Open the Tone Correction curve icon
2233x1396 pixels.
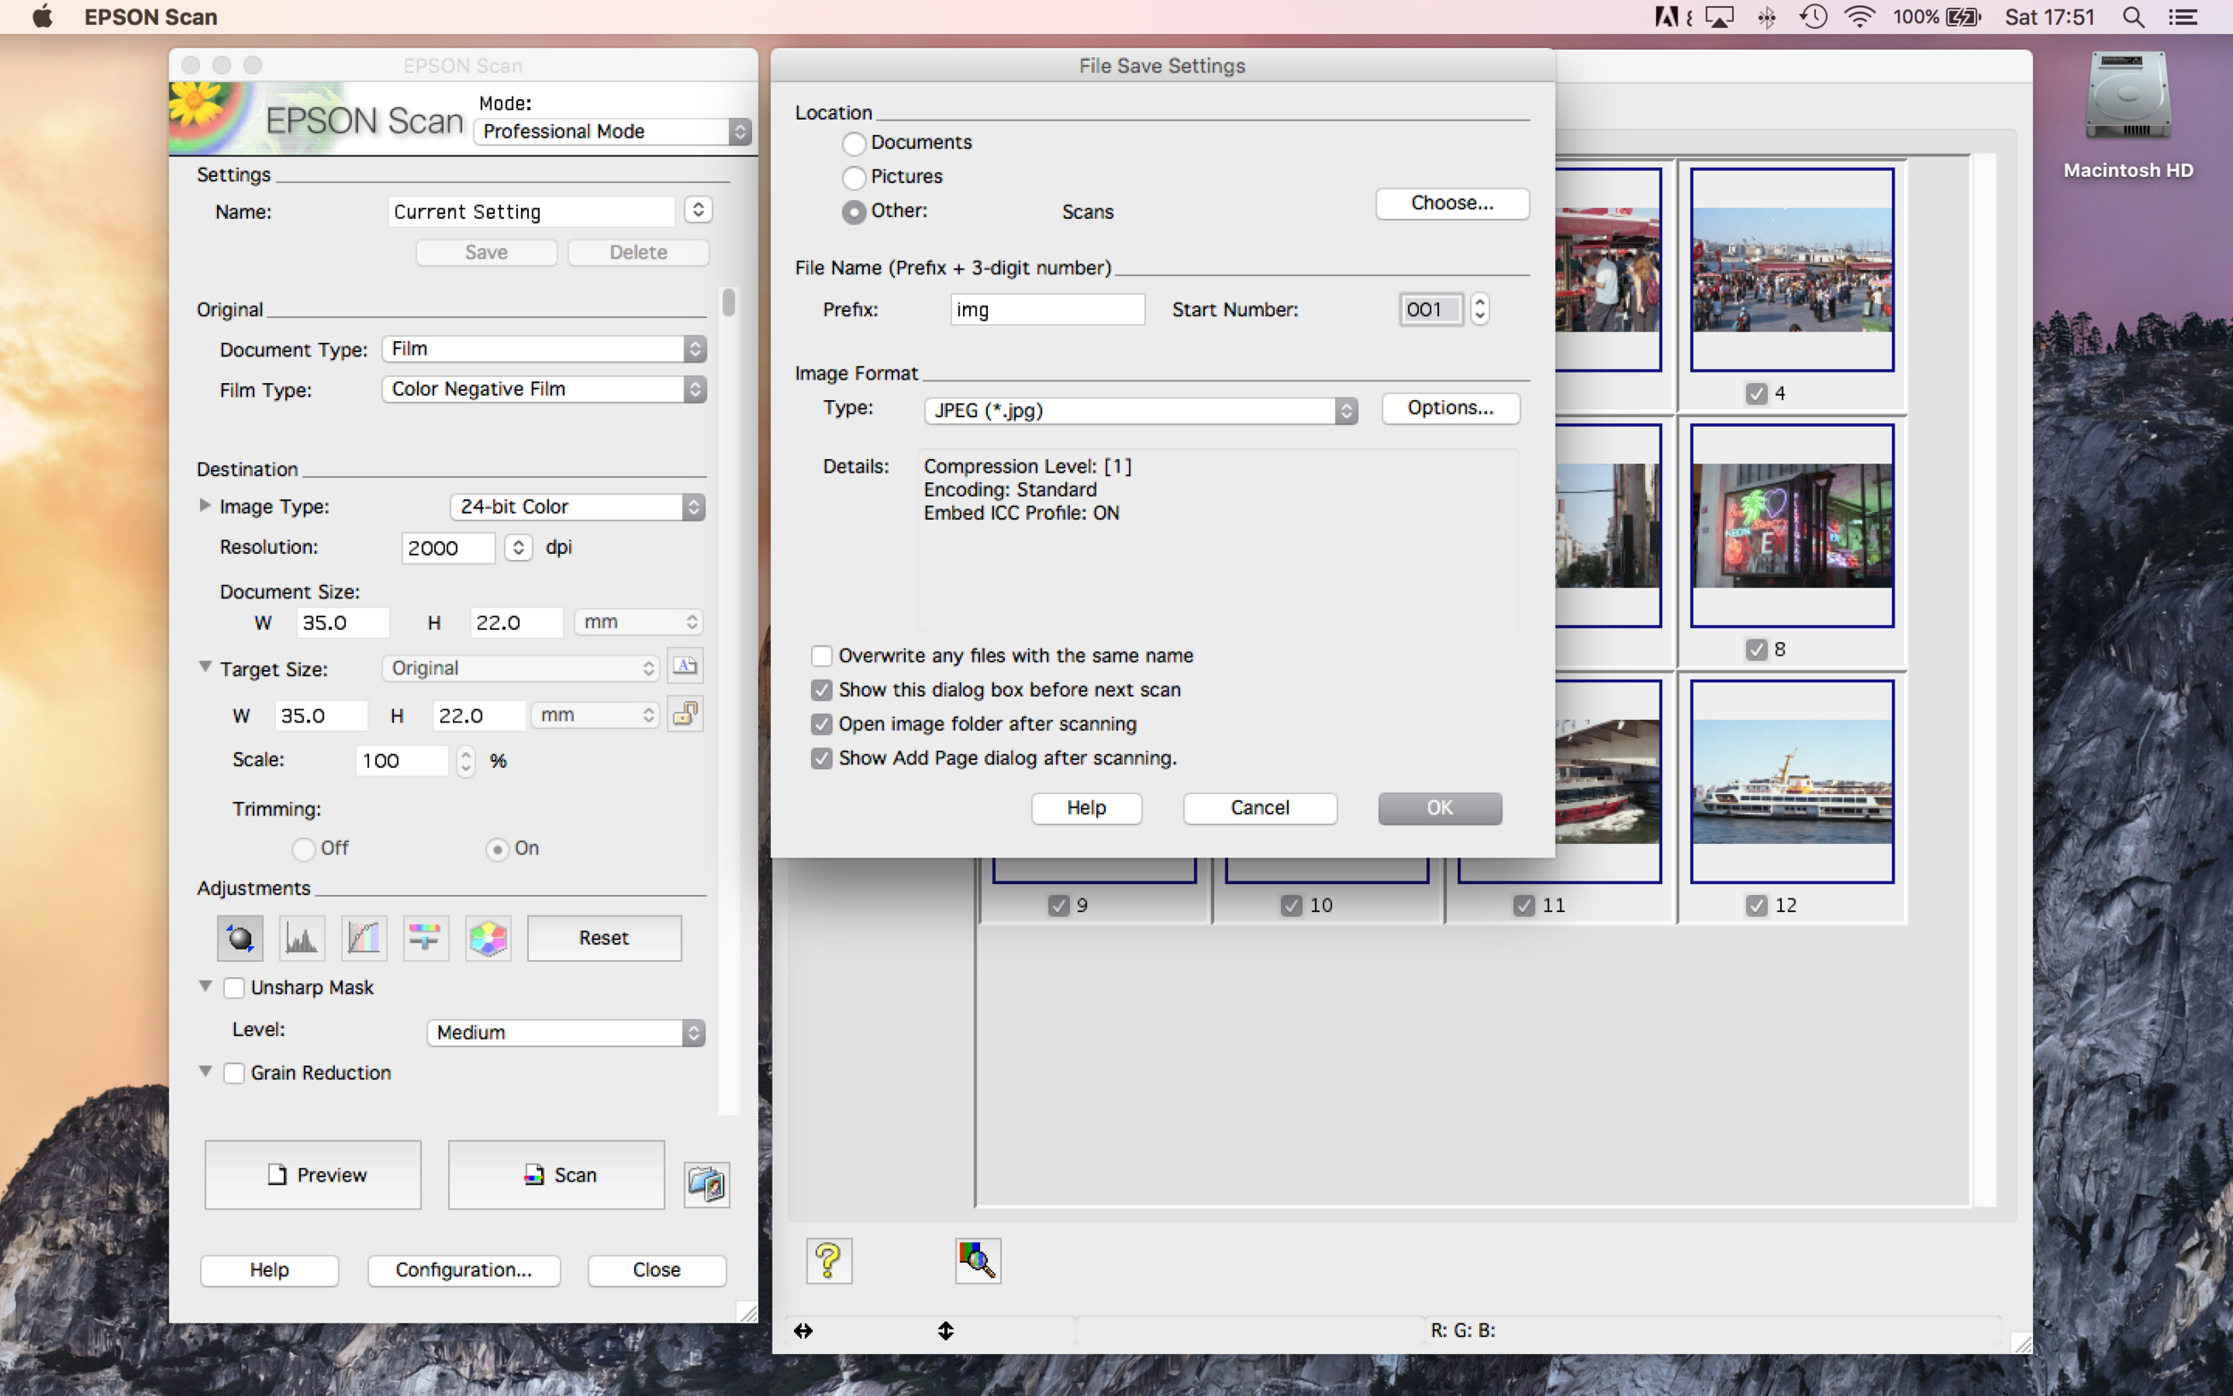pyautogui.click(x=364, y=938)
